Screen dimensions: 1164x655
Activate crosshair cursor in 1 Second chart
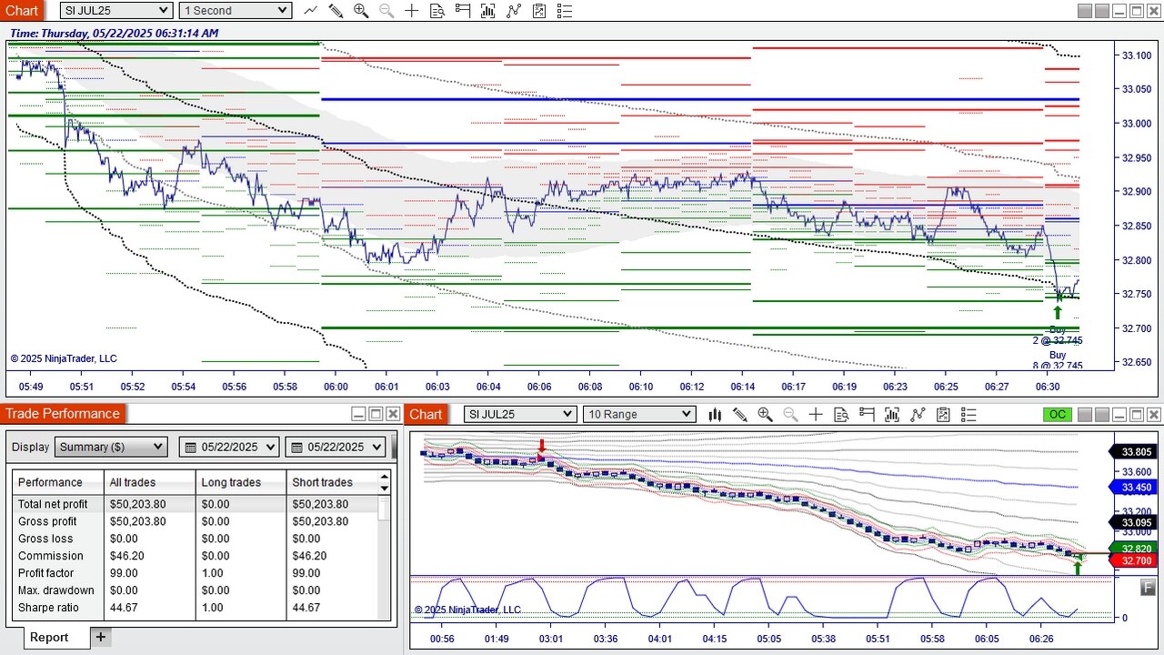[x=412, y=10]
